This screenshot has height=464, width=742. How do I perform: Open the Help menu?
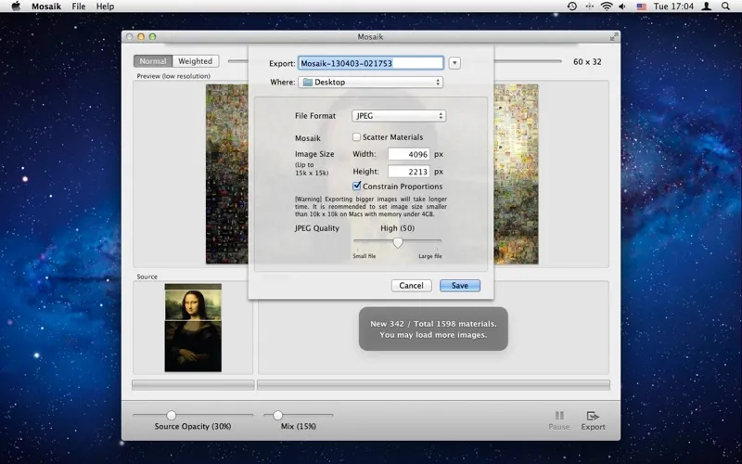click(105, 6)
